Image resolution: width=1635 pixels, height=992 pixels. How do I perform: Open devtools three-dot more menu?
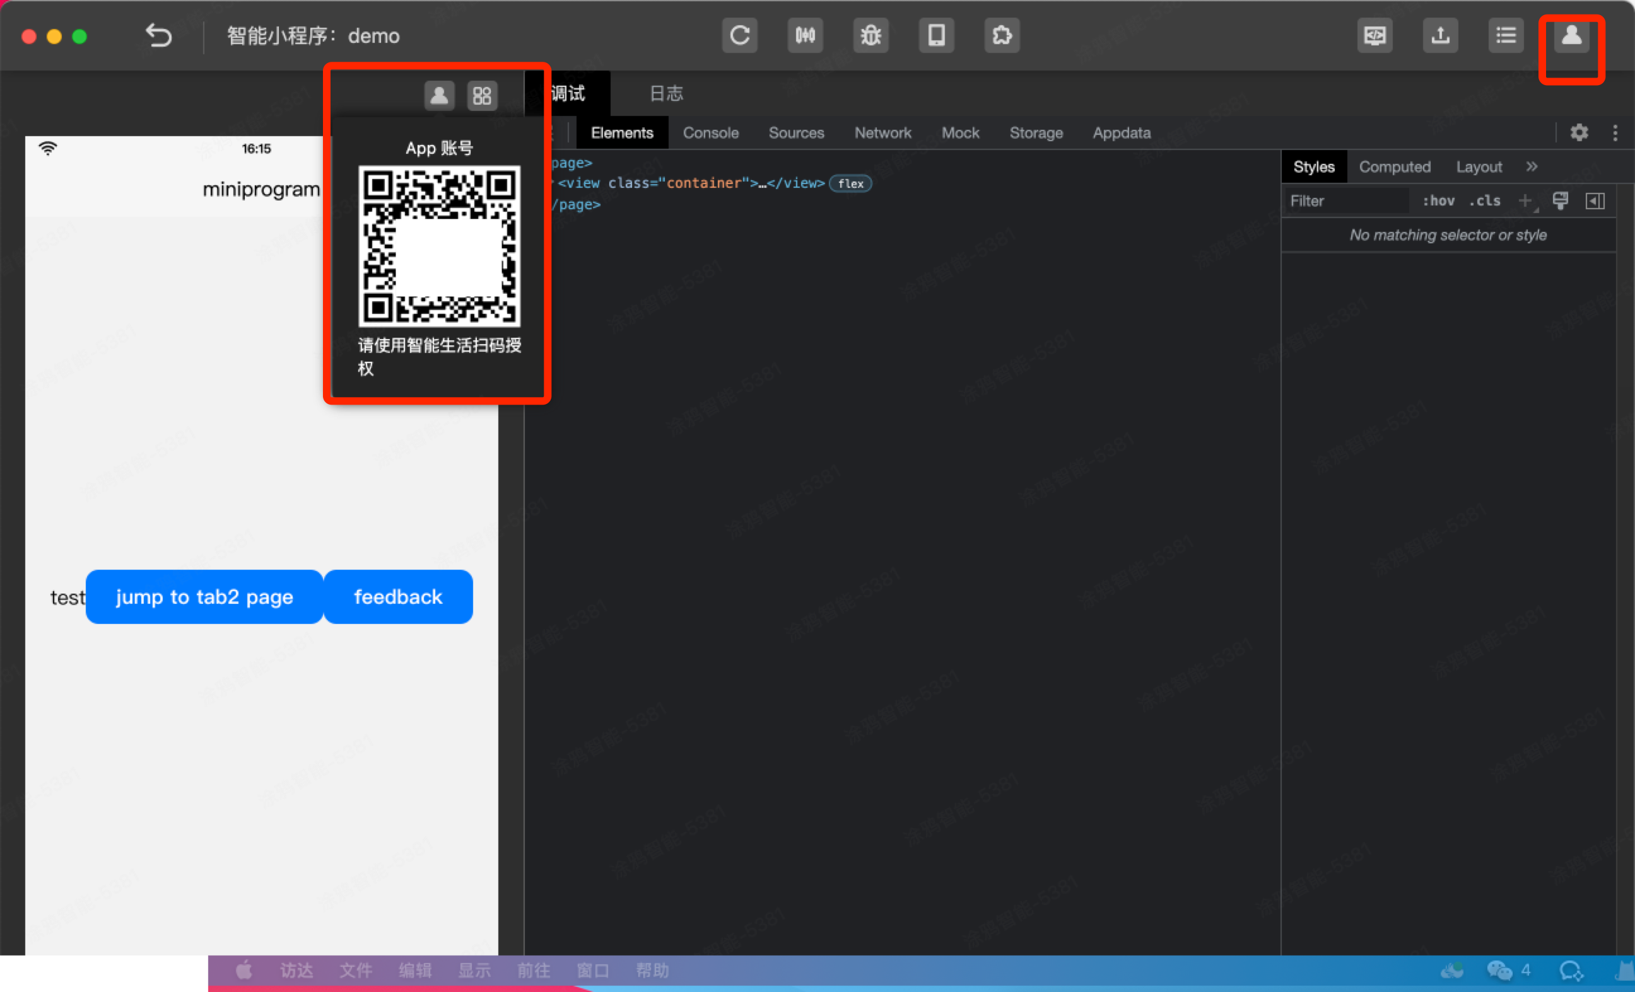1614,132
